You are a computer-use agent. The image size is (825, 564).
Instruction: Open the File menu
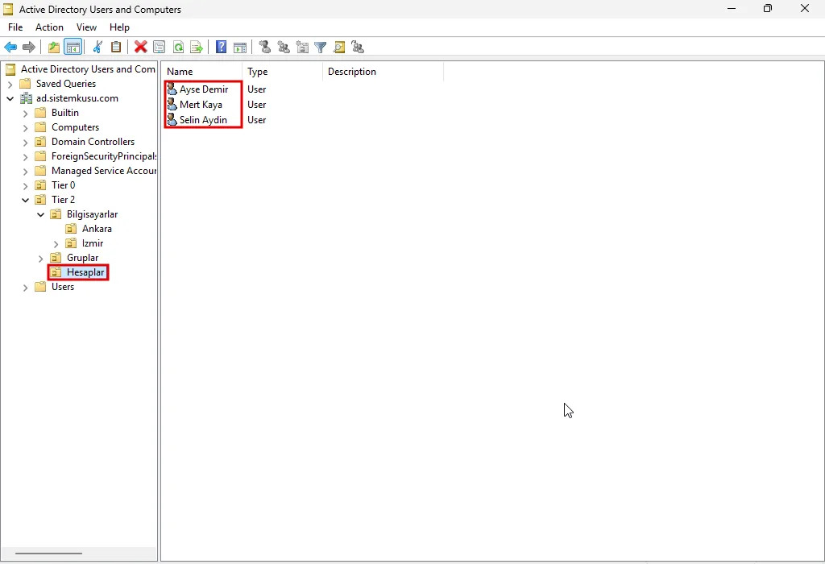click(15, 27)
